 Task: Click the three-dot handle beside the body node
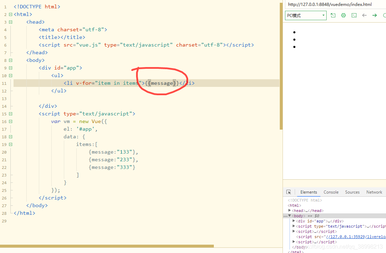coord(285,216)
